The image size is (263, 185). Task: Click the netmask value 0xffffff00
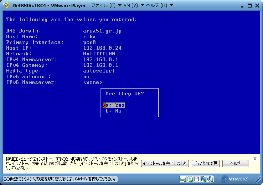[99, 54]
